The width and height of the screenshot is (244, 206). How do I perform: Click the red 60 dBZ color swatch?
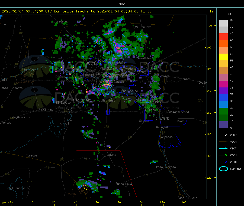pyautogui.click(x=223, y=37)
